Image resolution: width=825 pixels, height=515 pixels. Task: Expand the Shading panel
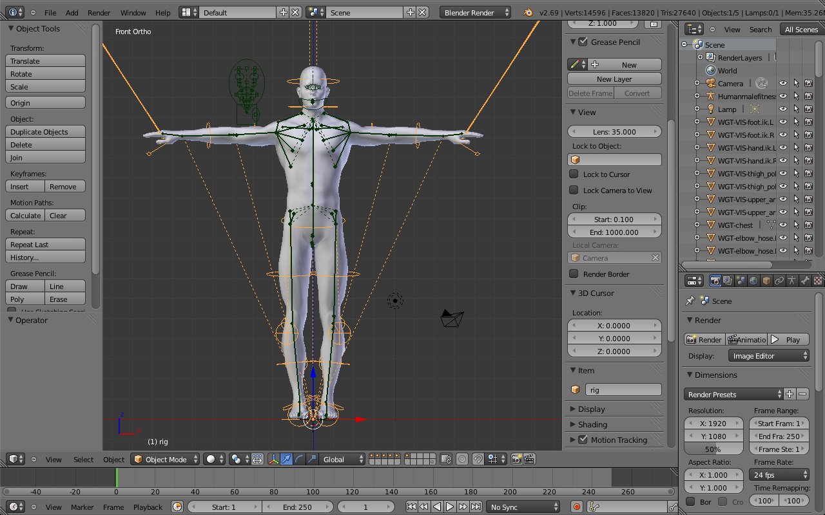tap(592, 424)
